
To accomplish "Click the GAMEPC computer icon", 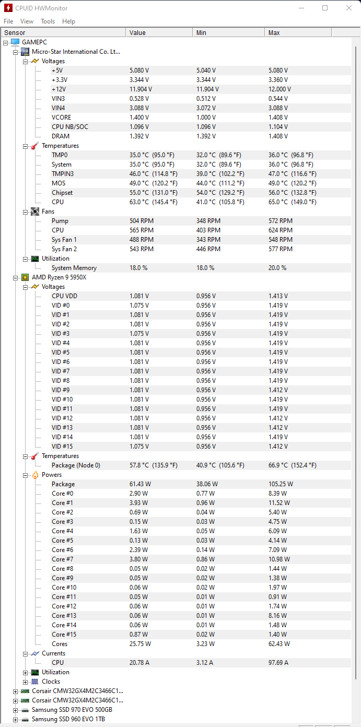I will [15, 42].
